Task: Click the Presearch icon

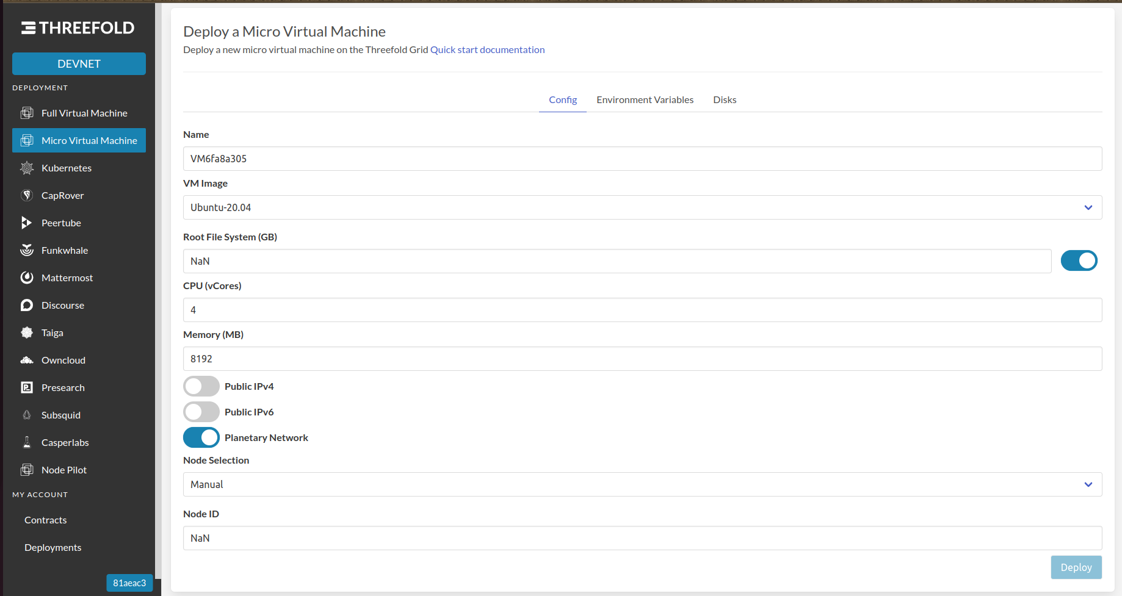Action: point(27,387)
